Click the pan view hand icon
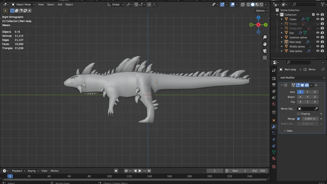327x184 pixels. 265,44
